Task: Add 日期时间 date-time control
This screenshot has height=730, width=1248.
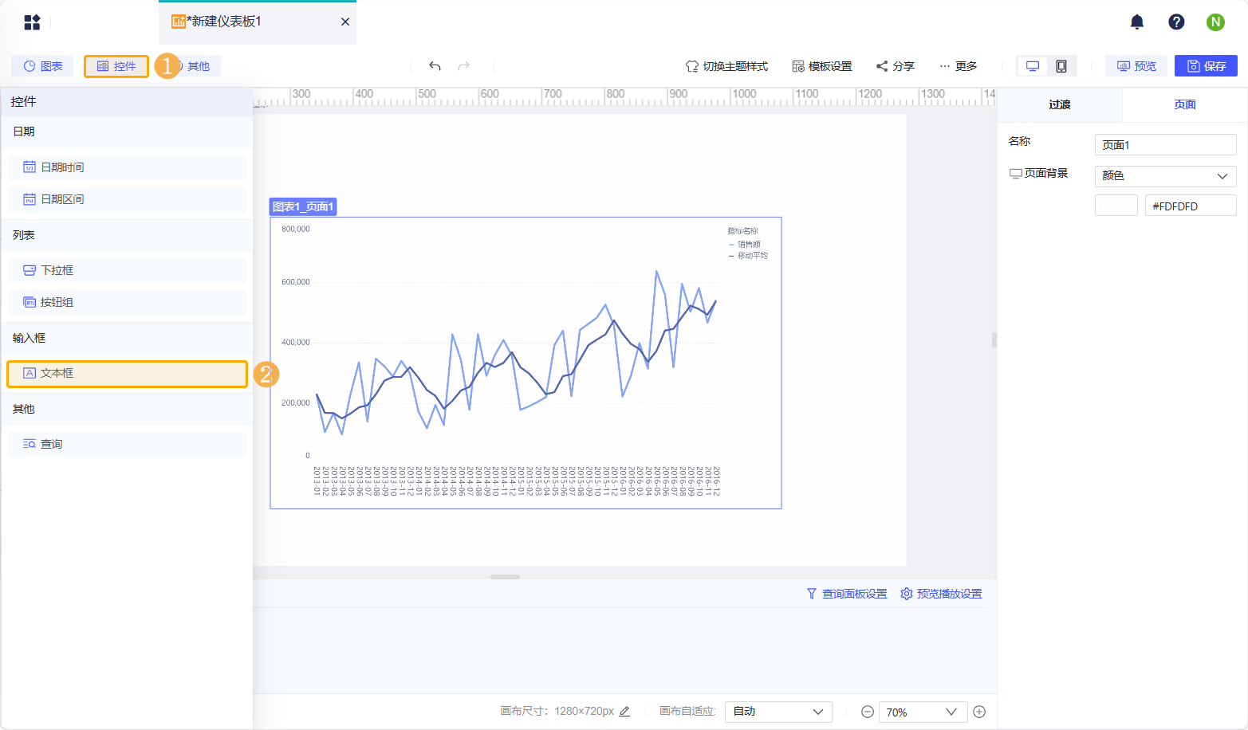Action: click(x=128, y=167)
